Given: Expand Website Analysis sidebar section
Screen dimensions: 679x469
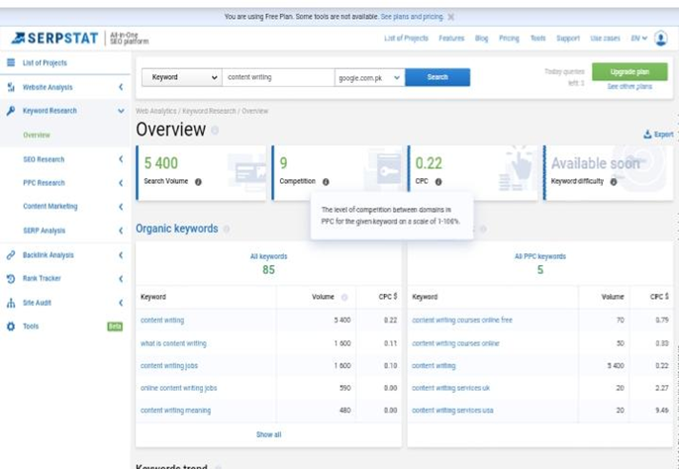Looking at the screenshot, I should coord(121,87).
